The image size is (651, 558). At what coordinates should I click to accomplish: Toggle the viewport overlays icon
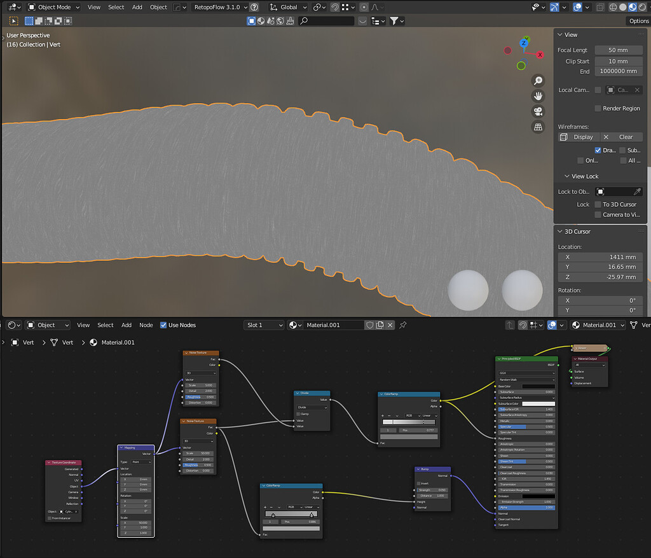coord(577,7)
